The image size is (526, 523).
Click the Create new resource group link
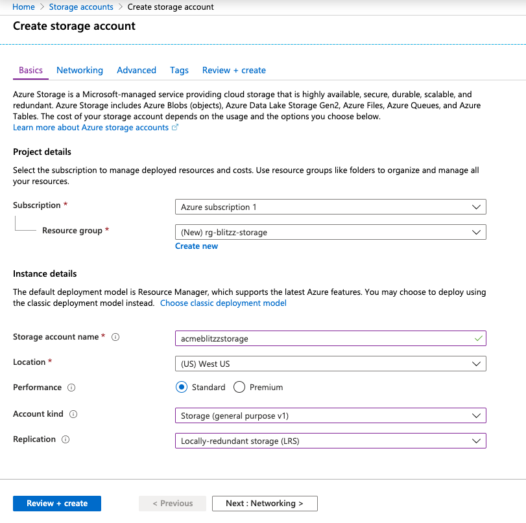pyautogui.click(x=197, y=246)
